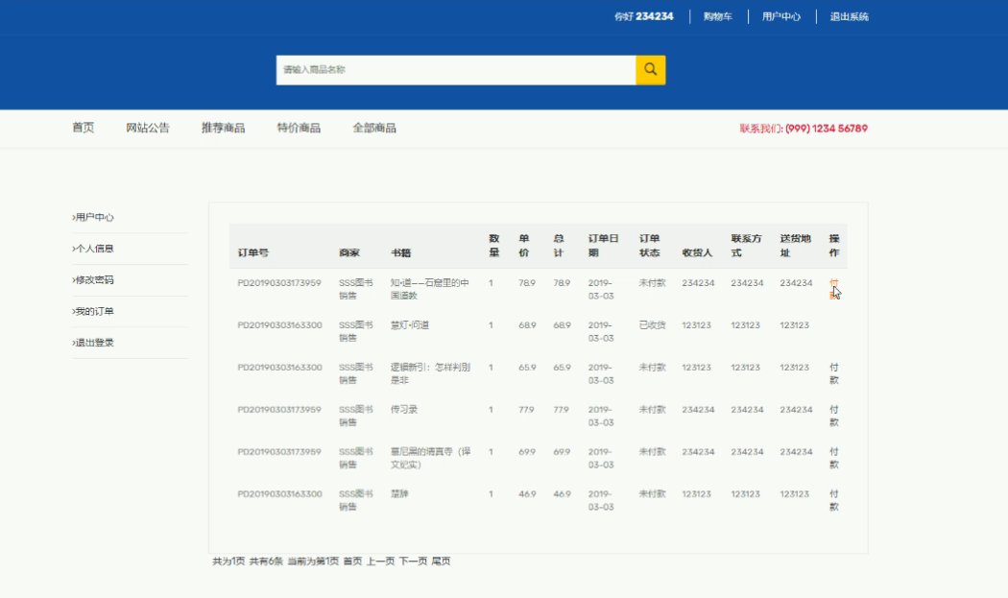The width and height of the screenshot is (1008, 598).
Task: Click 付款 for the 知·道 book order
Action: [x=834, y=289]
